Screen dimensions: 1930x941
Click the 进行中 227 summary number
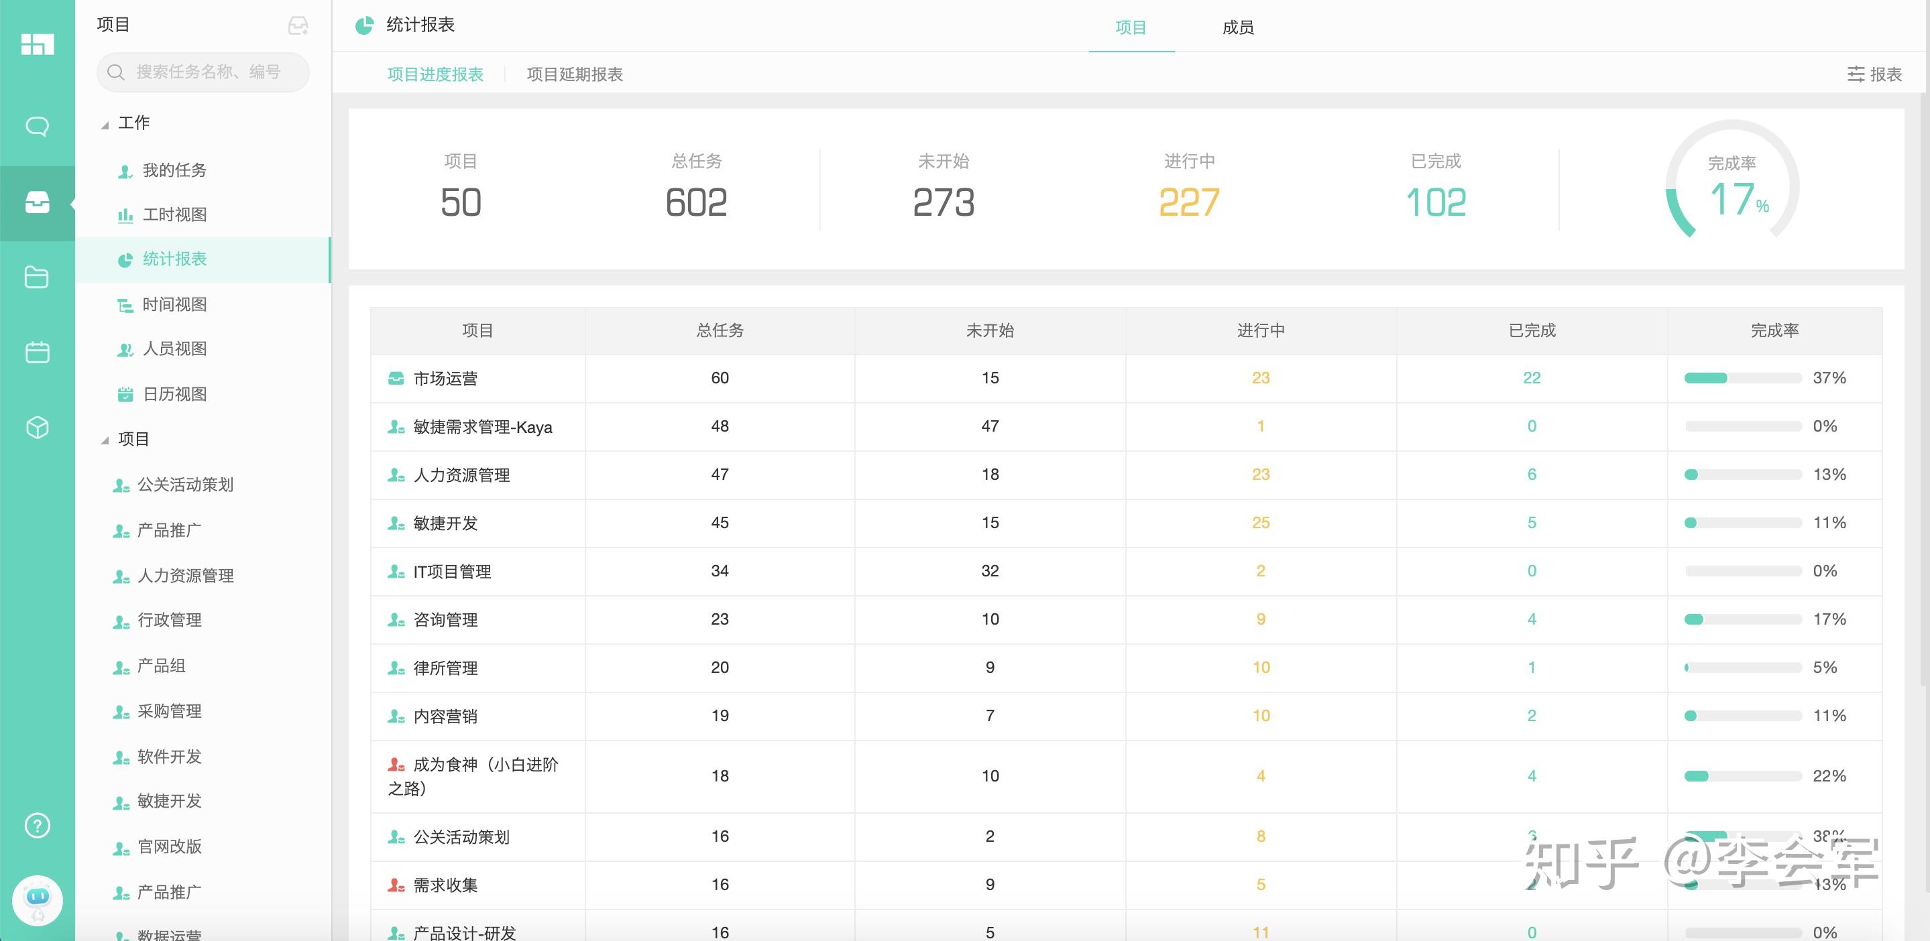[1189, 203]
